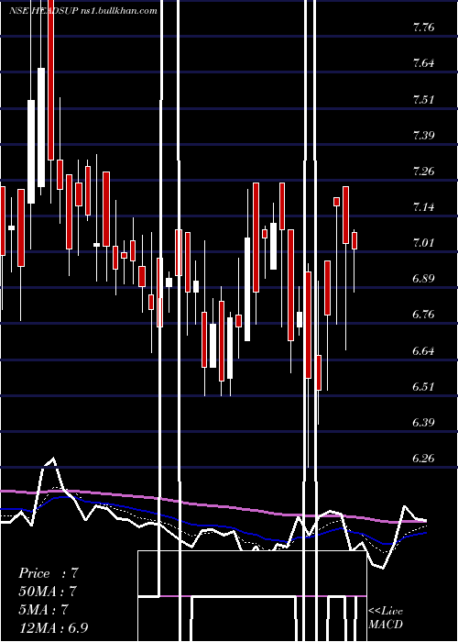Click the 7.64 price axis label

coord(423,63)
